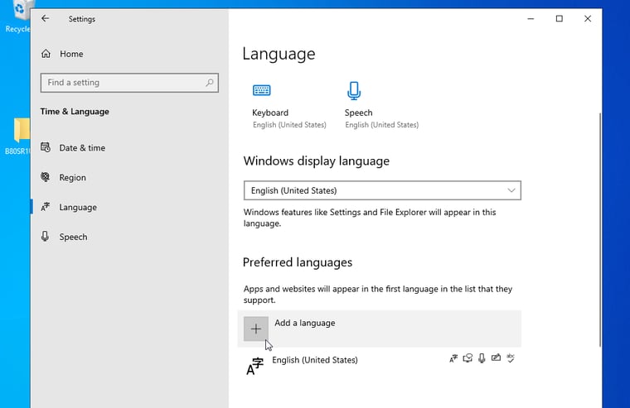Click the Settings window vertical scrollbar
The width and height of the screenshot is (630, 408).
(x=600, y=229)
